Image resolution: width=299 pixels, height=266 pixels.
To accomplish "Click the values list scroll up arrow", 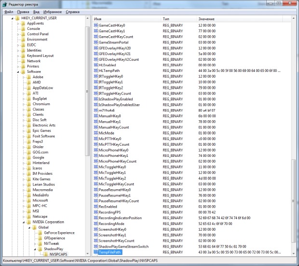I will point(293,18).
